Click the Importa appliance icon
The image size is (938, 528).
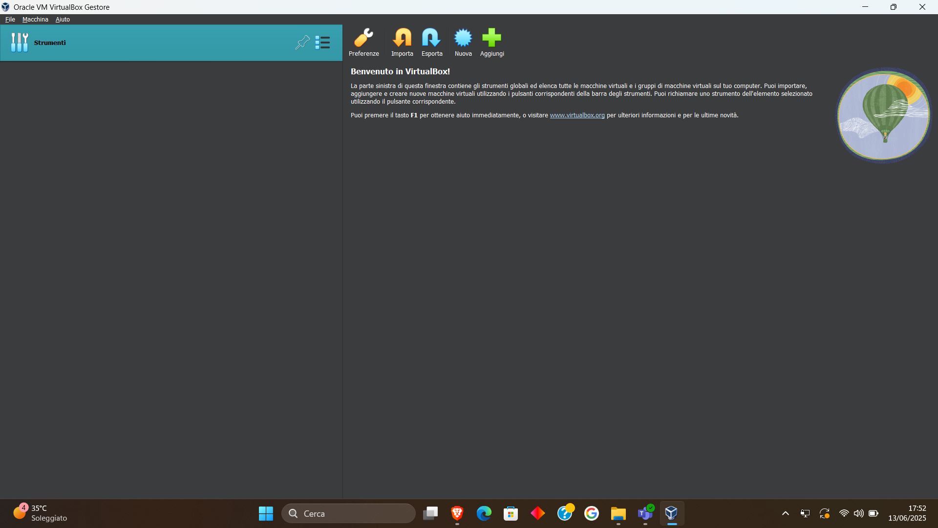(x=402, y=38)
